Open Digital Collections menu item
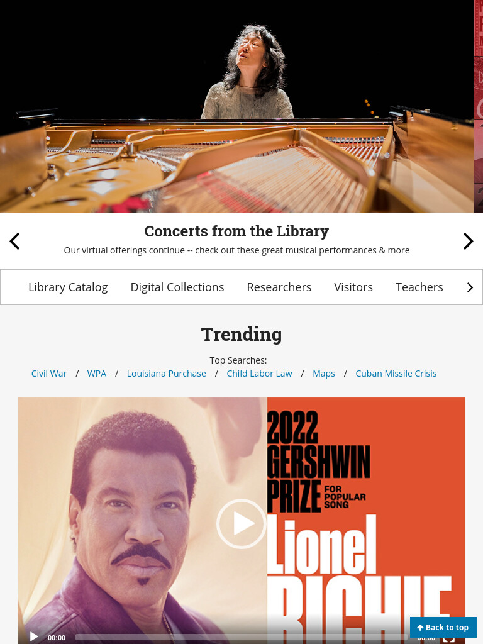The image size is (483, 644). (177, 287)
